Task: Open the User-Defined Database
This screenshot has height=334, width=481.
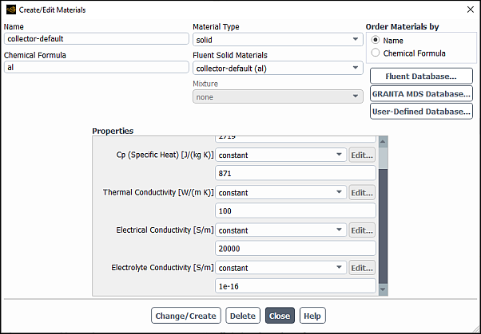Action: coord(421,112)
